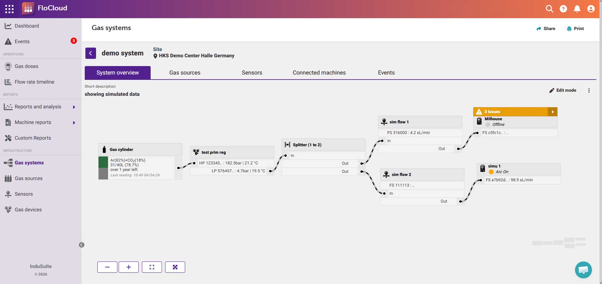Click the Milhouse machine icon
This screenshot has height=284, width=602.
pos(479,121)
